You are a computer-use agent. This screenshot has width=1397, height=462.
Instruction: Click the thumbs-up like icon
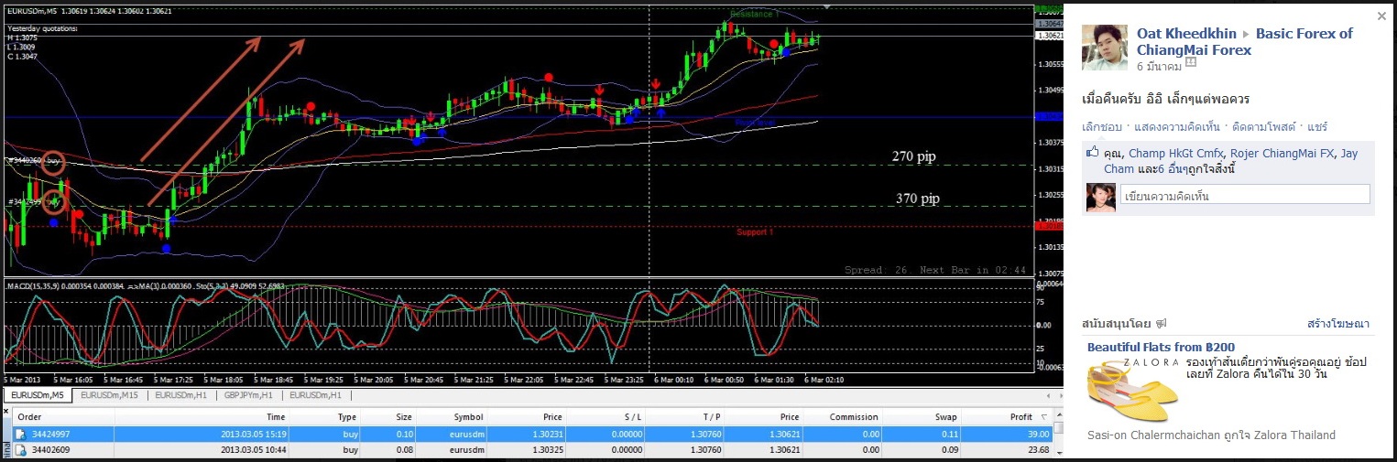click(1092, 154)
